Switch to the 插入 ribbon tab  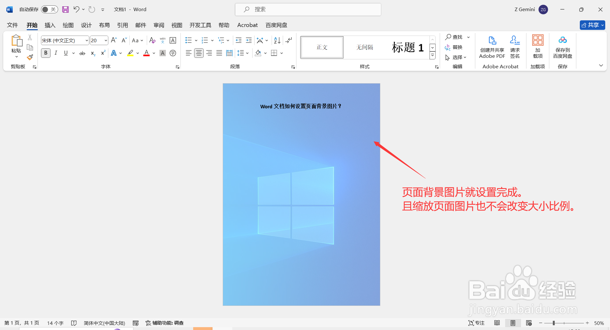(50, 25)
